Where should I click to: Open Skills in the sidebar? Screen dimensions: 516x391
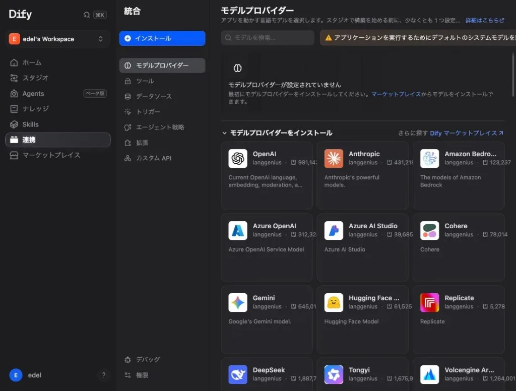58,124
